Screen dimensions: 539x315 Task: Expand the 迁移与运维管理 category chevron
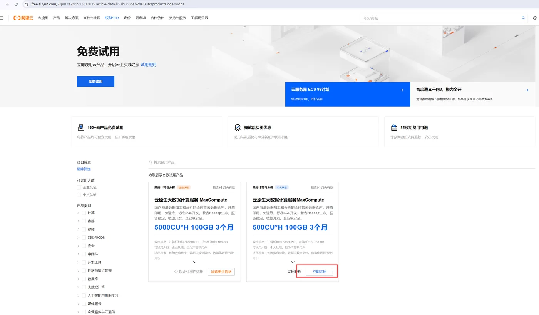pyautogui.click(x=78, y=271)
